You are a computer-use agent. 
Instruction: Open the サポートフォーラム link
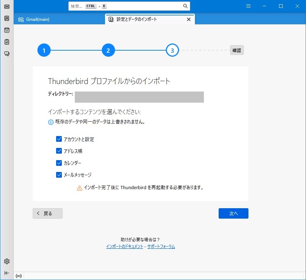coord(161,247)
